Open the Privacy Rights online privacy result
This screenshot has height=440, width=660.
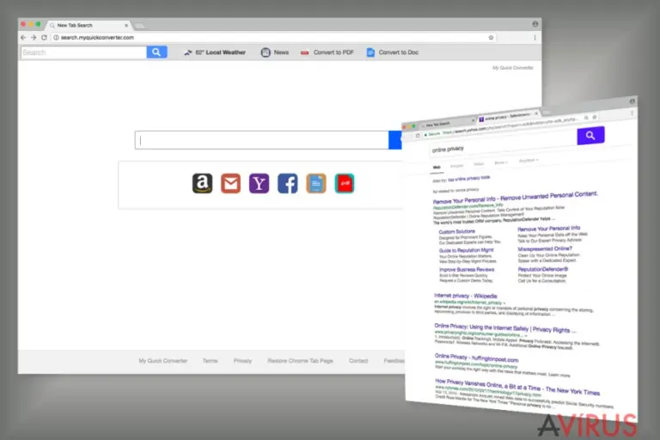(x=505, y=328)
